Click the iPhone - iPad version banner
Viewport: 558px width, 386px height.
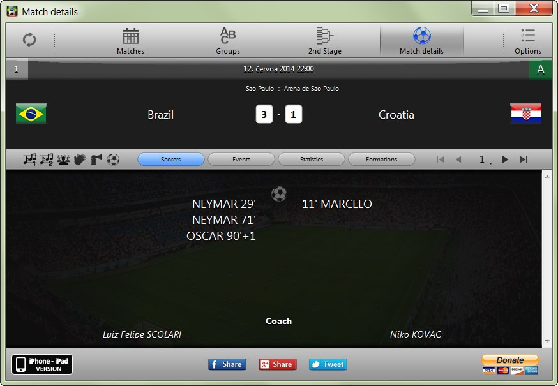pyautogui.click(x=42, y=364)
